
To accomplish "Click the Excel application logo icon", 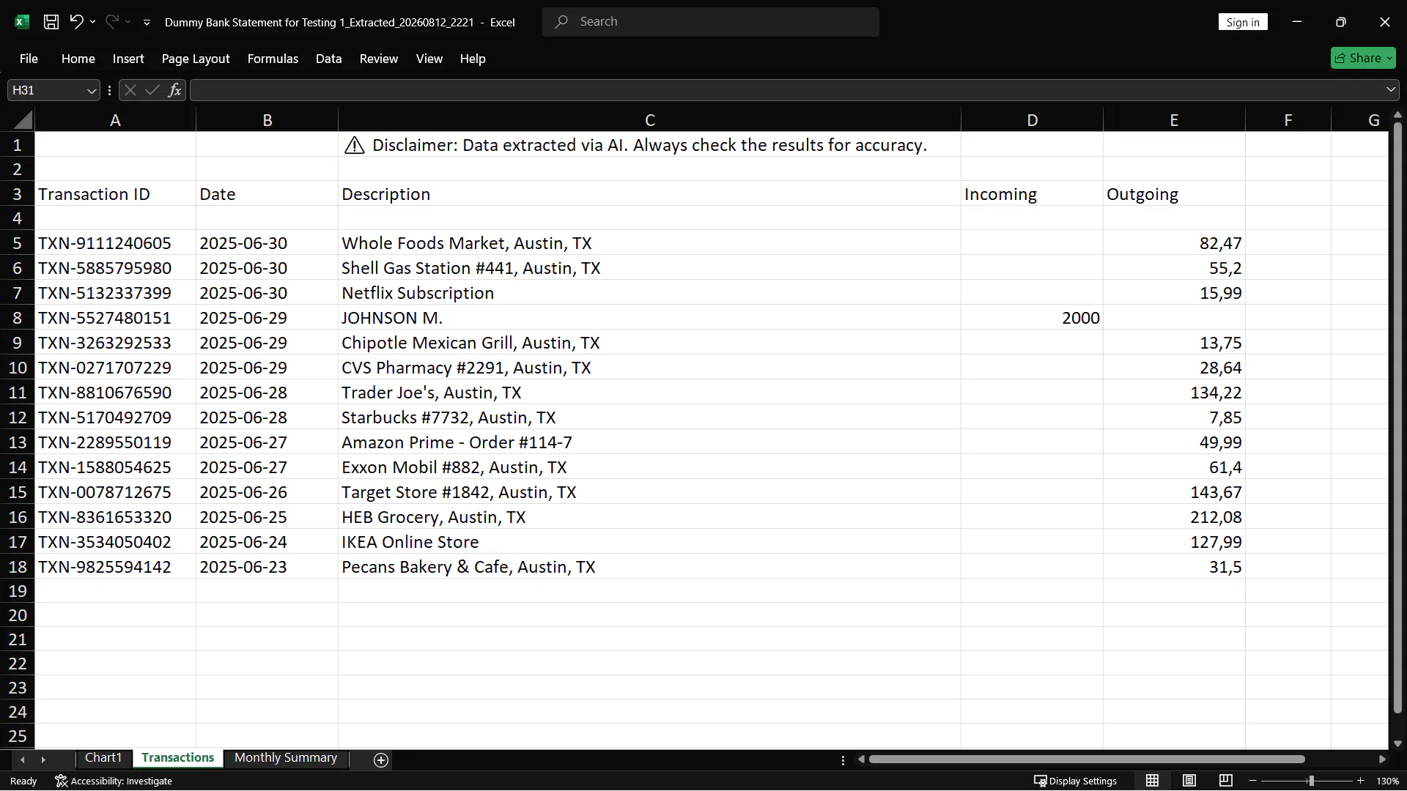I will tap(22, 22).
